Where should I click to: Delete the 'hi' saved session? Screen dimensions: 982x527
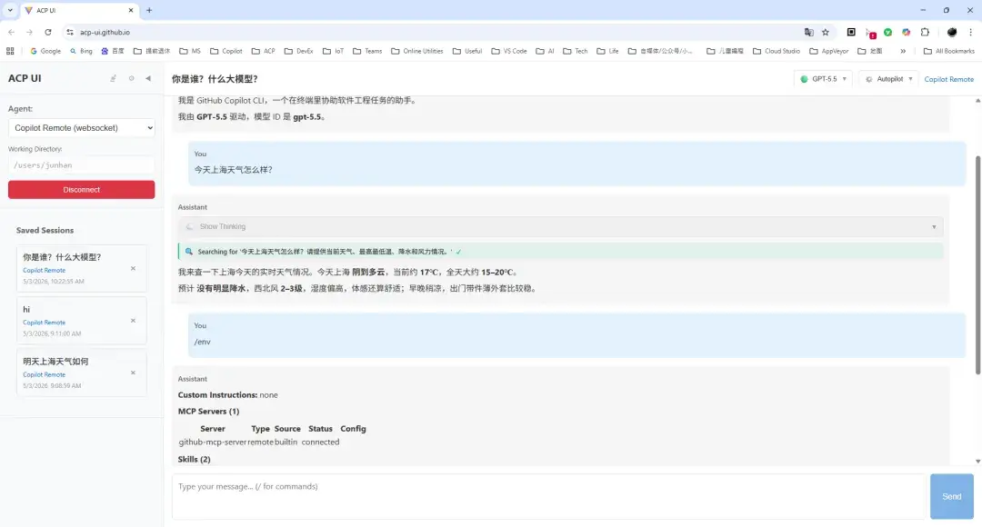[133, 321]
